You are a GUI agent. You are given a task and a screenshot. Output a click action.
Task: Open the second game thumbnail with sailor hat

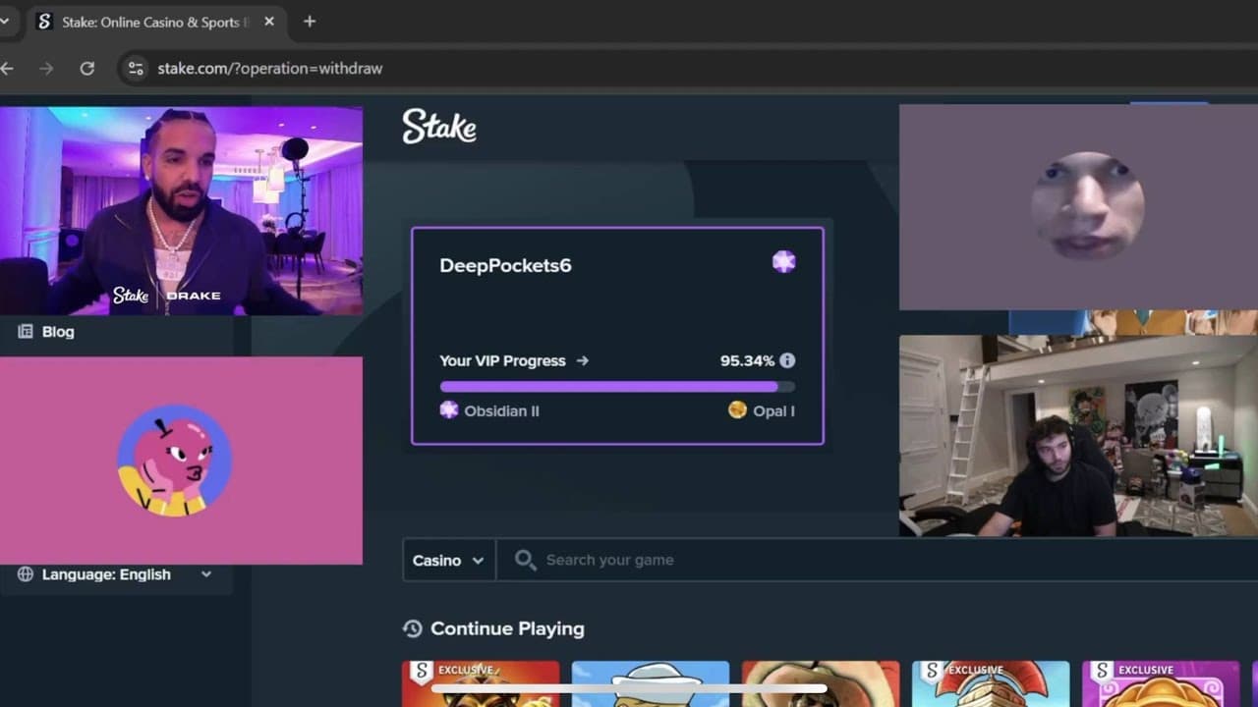click(651, 683)
